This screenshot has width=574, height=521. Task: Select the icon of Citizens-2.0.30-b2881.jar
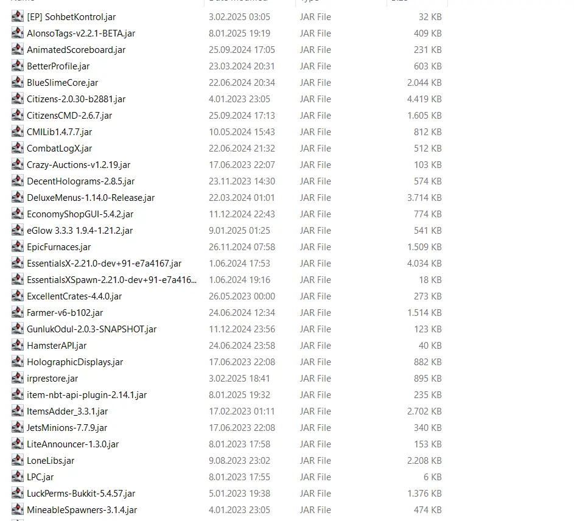point(18,99)
